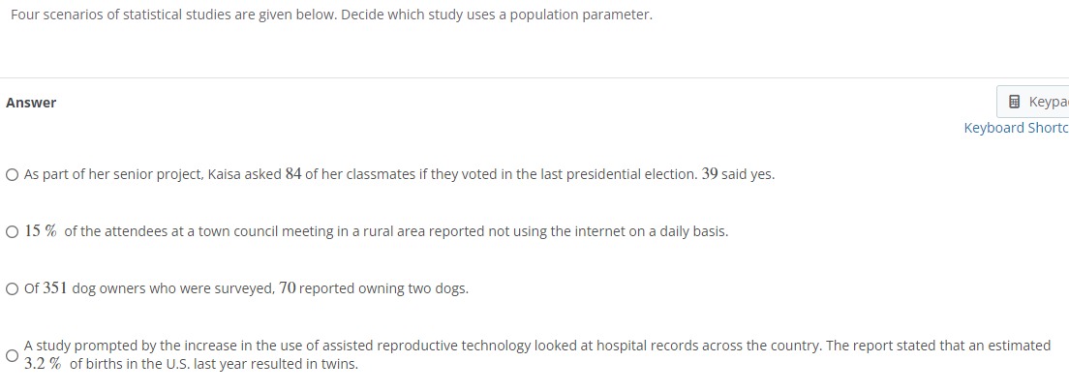Select the town council attendees radio button
This screenshot has width=1069, height=392.
click(x=12, y=231)
